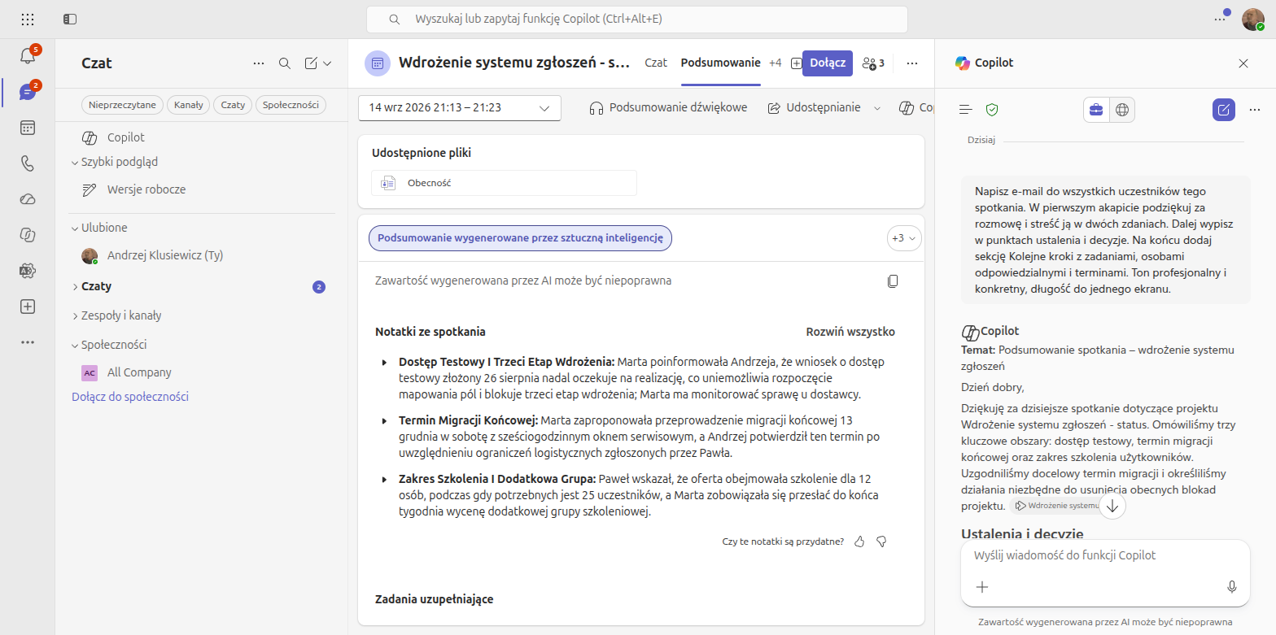
Task: Open Udostępnianie dropdown arrow
Action: (877, 108)
